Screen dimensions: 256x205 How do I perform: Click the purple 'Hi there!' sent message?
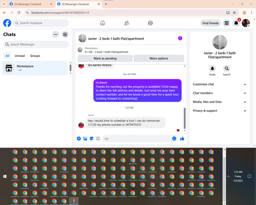coord(137,90)
